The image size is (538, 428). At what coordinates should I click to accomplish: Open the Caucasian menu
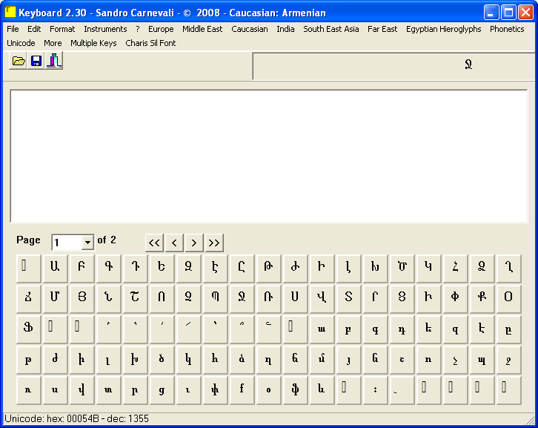250,29
